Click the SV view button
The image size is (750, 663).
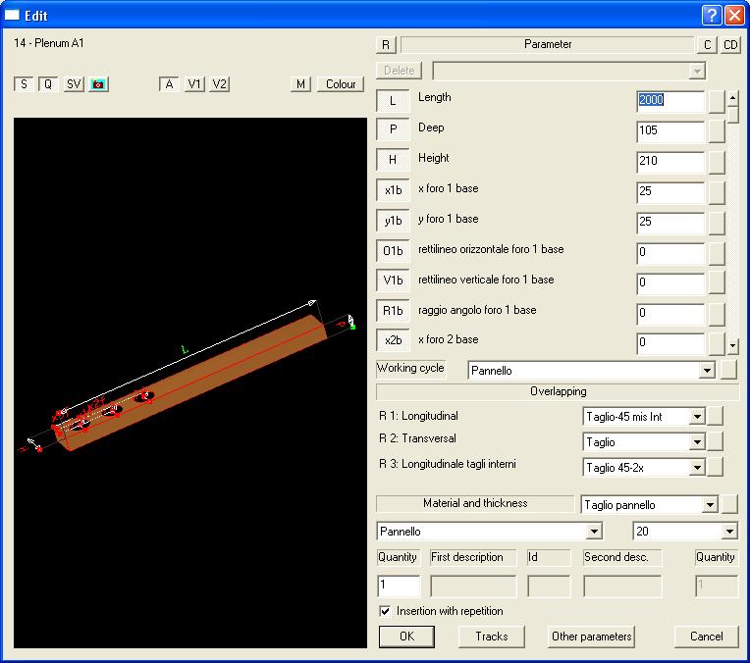coord(75,84)
